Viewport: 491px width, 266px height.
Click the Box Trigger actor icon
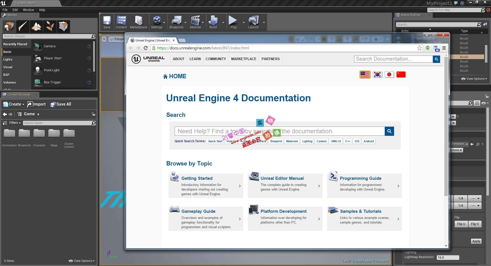point(38,82)
